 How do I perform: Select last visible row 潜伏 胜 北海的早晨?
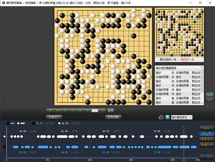(x=178, y=103)
